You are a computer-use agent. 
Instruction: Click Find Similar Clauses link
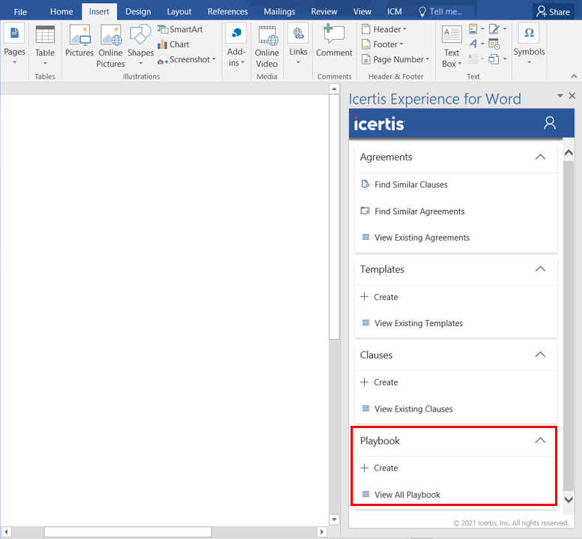tap(410, 184)
